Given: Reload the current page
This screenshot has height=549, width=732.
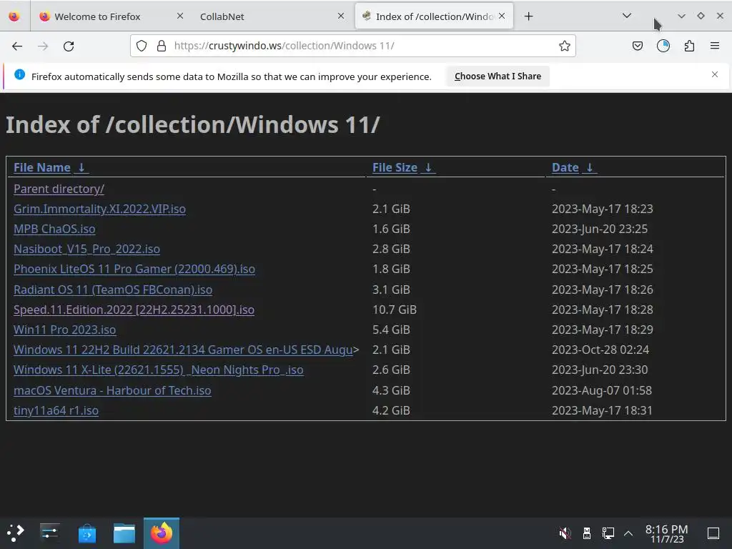Looking at the screenshot, I should [x=69, y=46].
